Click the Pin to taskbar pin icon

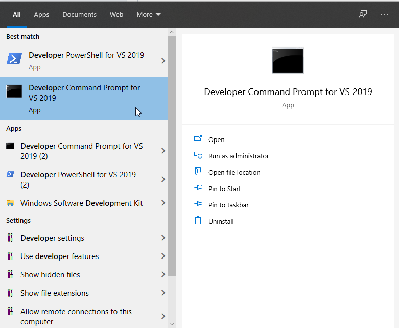click(x=198, y=204)
